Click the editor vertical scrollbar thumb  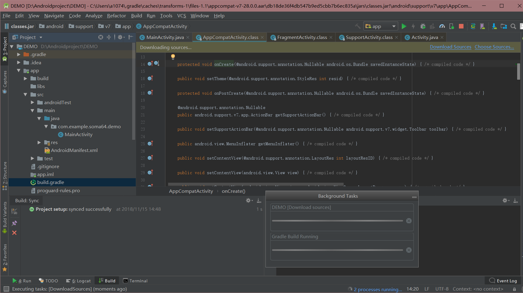(x=518, y=72)
